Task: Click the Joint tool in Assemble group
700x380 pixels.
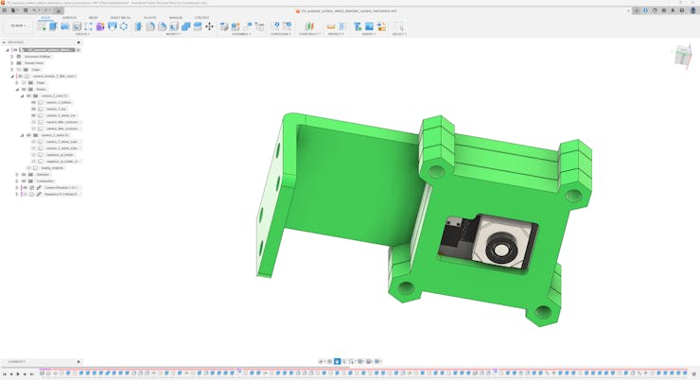Action: [x=236, y=26]
